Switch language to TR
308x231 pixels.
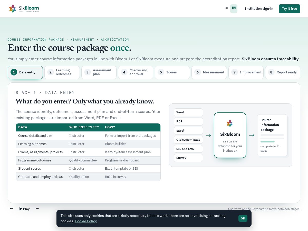click(226, 8)
